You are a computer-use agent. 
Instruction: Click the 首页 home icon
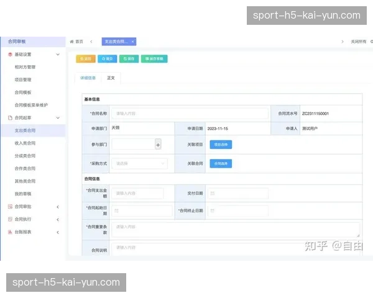click(71, 42)
